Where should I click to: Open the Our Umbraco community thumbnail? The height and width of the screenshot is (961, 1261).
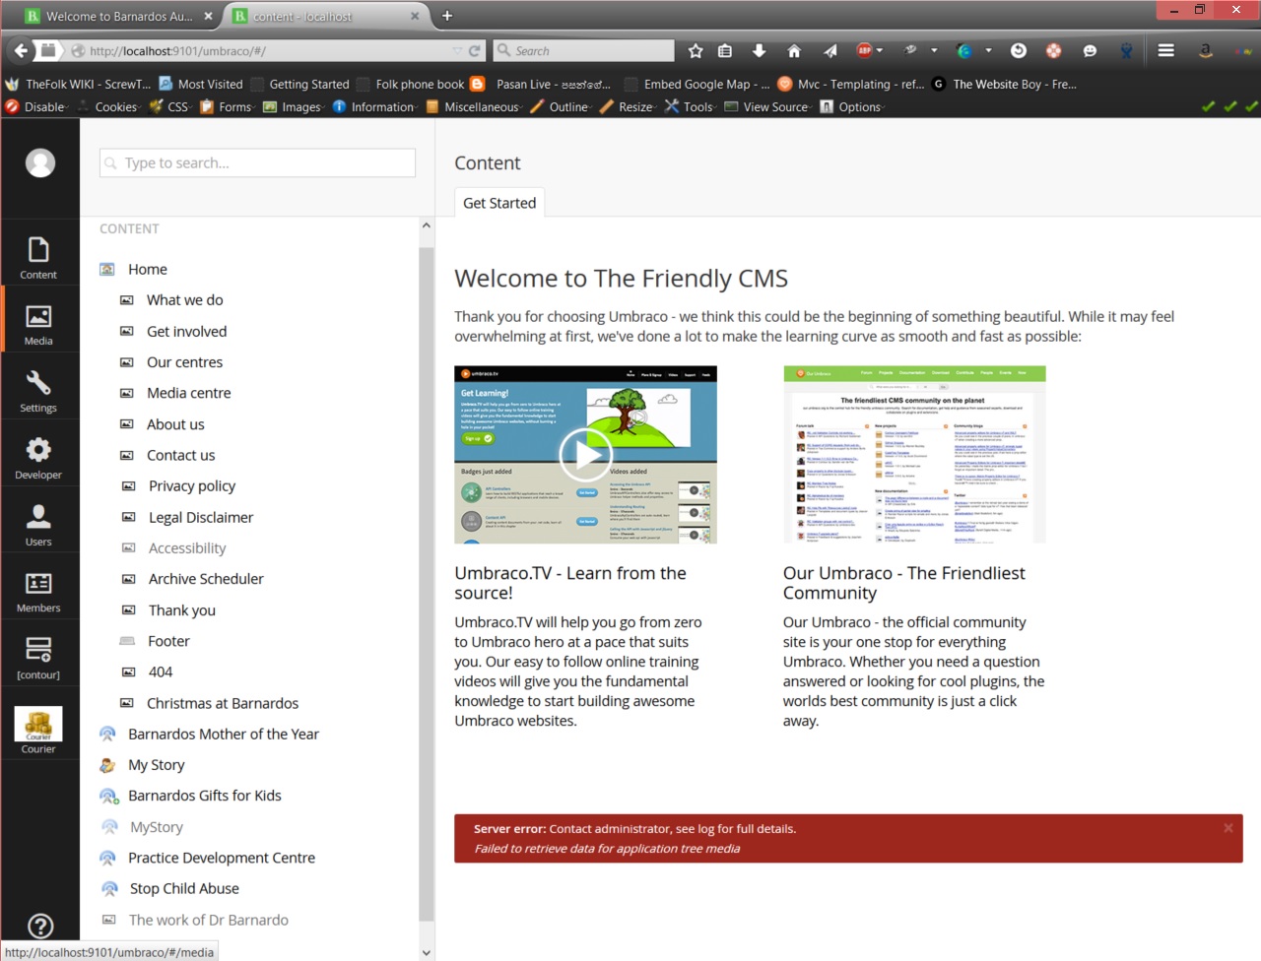pyautogui.click(x=914, y=454)
